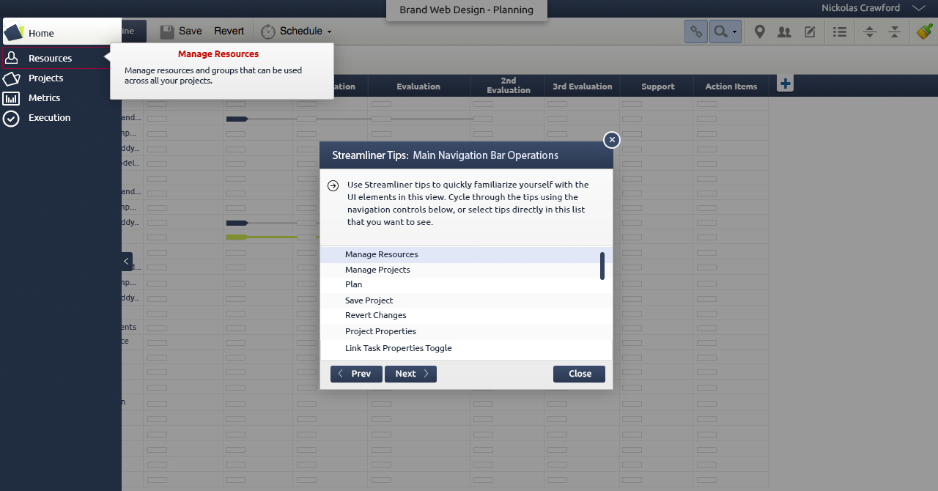Image resolution: width=938 pixels, height=491 pixels.
Task: Open user menu chevron next to Nickolas Crawford
Action: click(x=919, y=8)
